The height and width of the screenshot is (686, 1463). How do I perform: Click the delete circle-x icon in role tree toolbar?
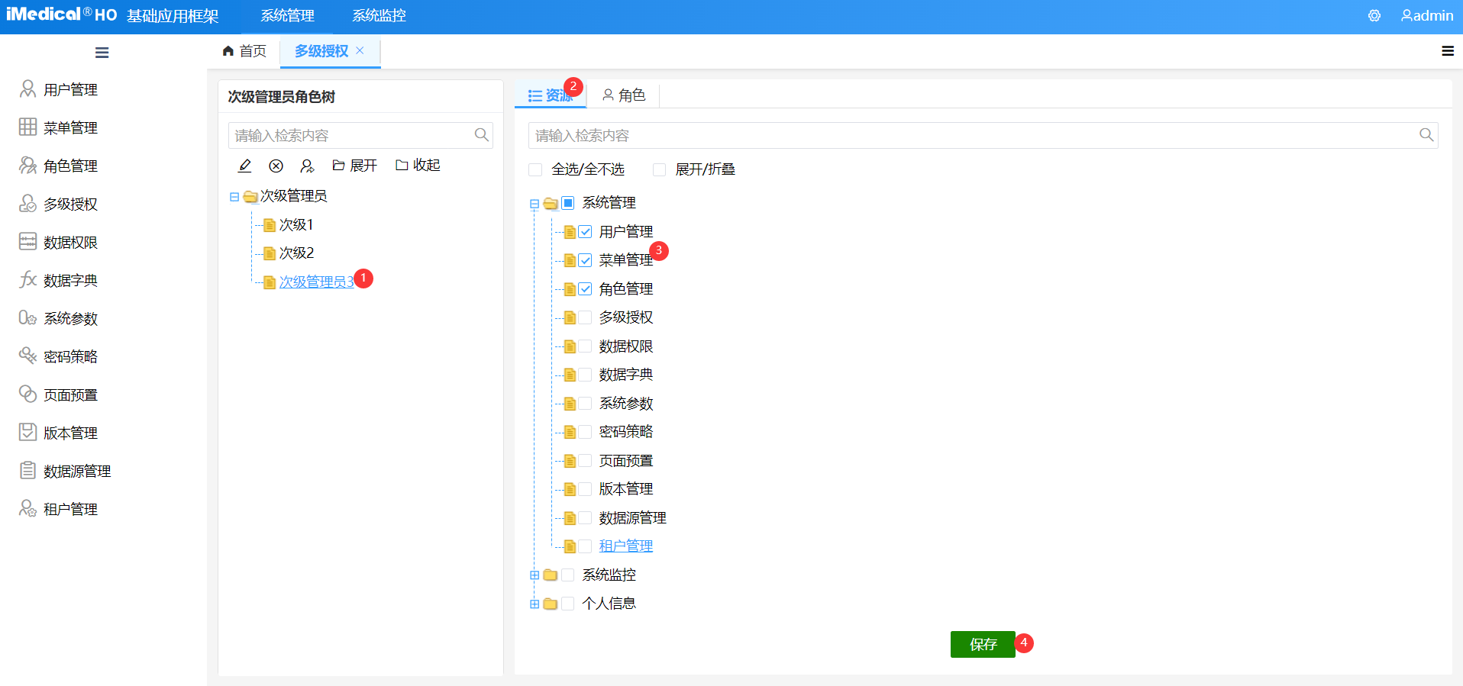(x=276, y=166)
